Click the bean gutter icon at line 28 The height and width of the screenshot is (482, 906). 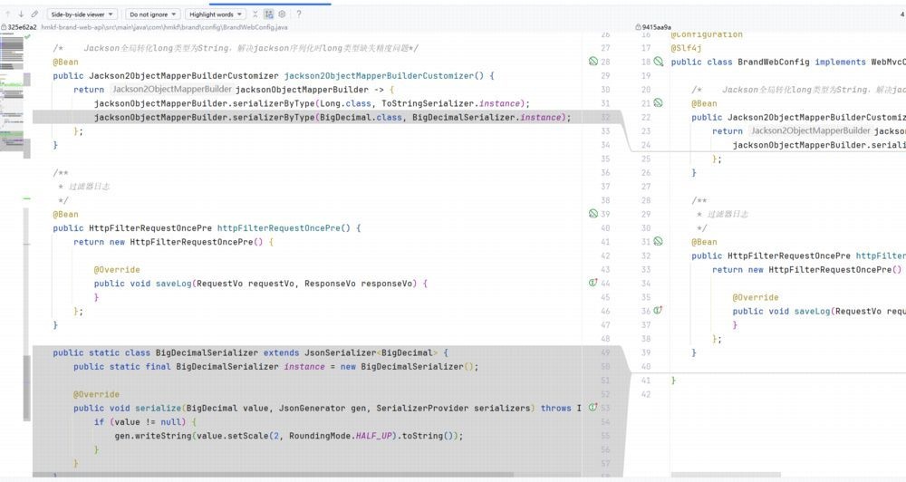pyautogui.click(x=593, y=62)
